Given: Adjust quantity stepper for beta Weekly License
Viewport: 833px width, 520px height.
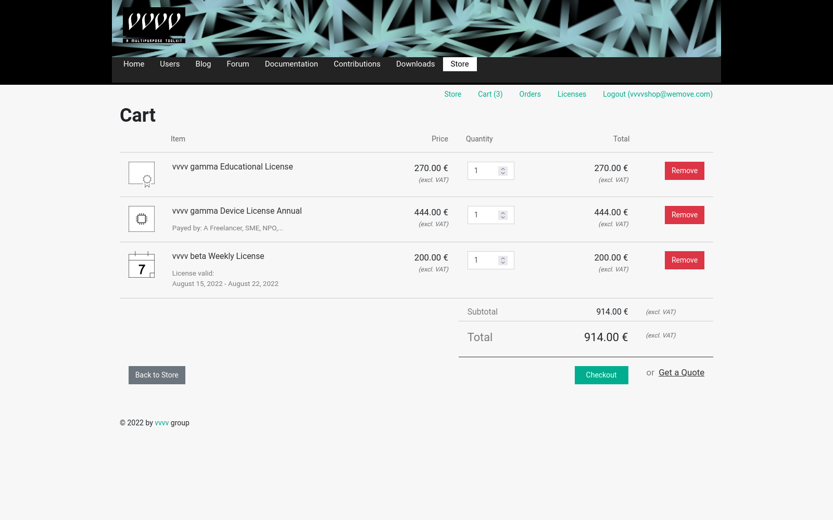Looking at the screenshot, I should click(502, 260).
